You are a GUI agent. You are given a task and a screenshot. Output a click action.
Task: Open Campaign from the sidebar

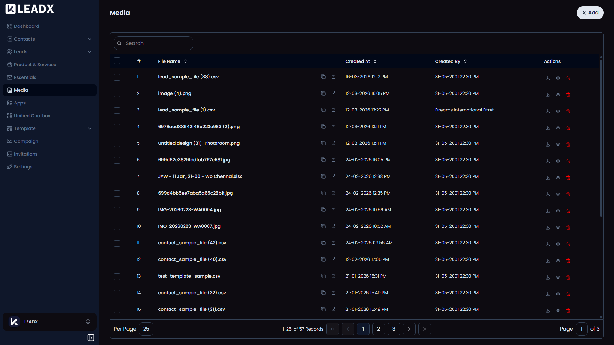[26, 141]
